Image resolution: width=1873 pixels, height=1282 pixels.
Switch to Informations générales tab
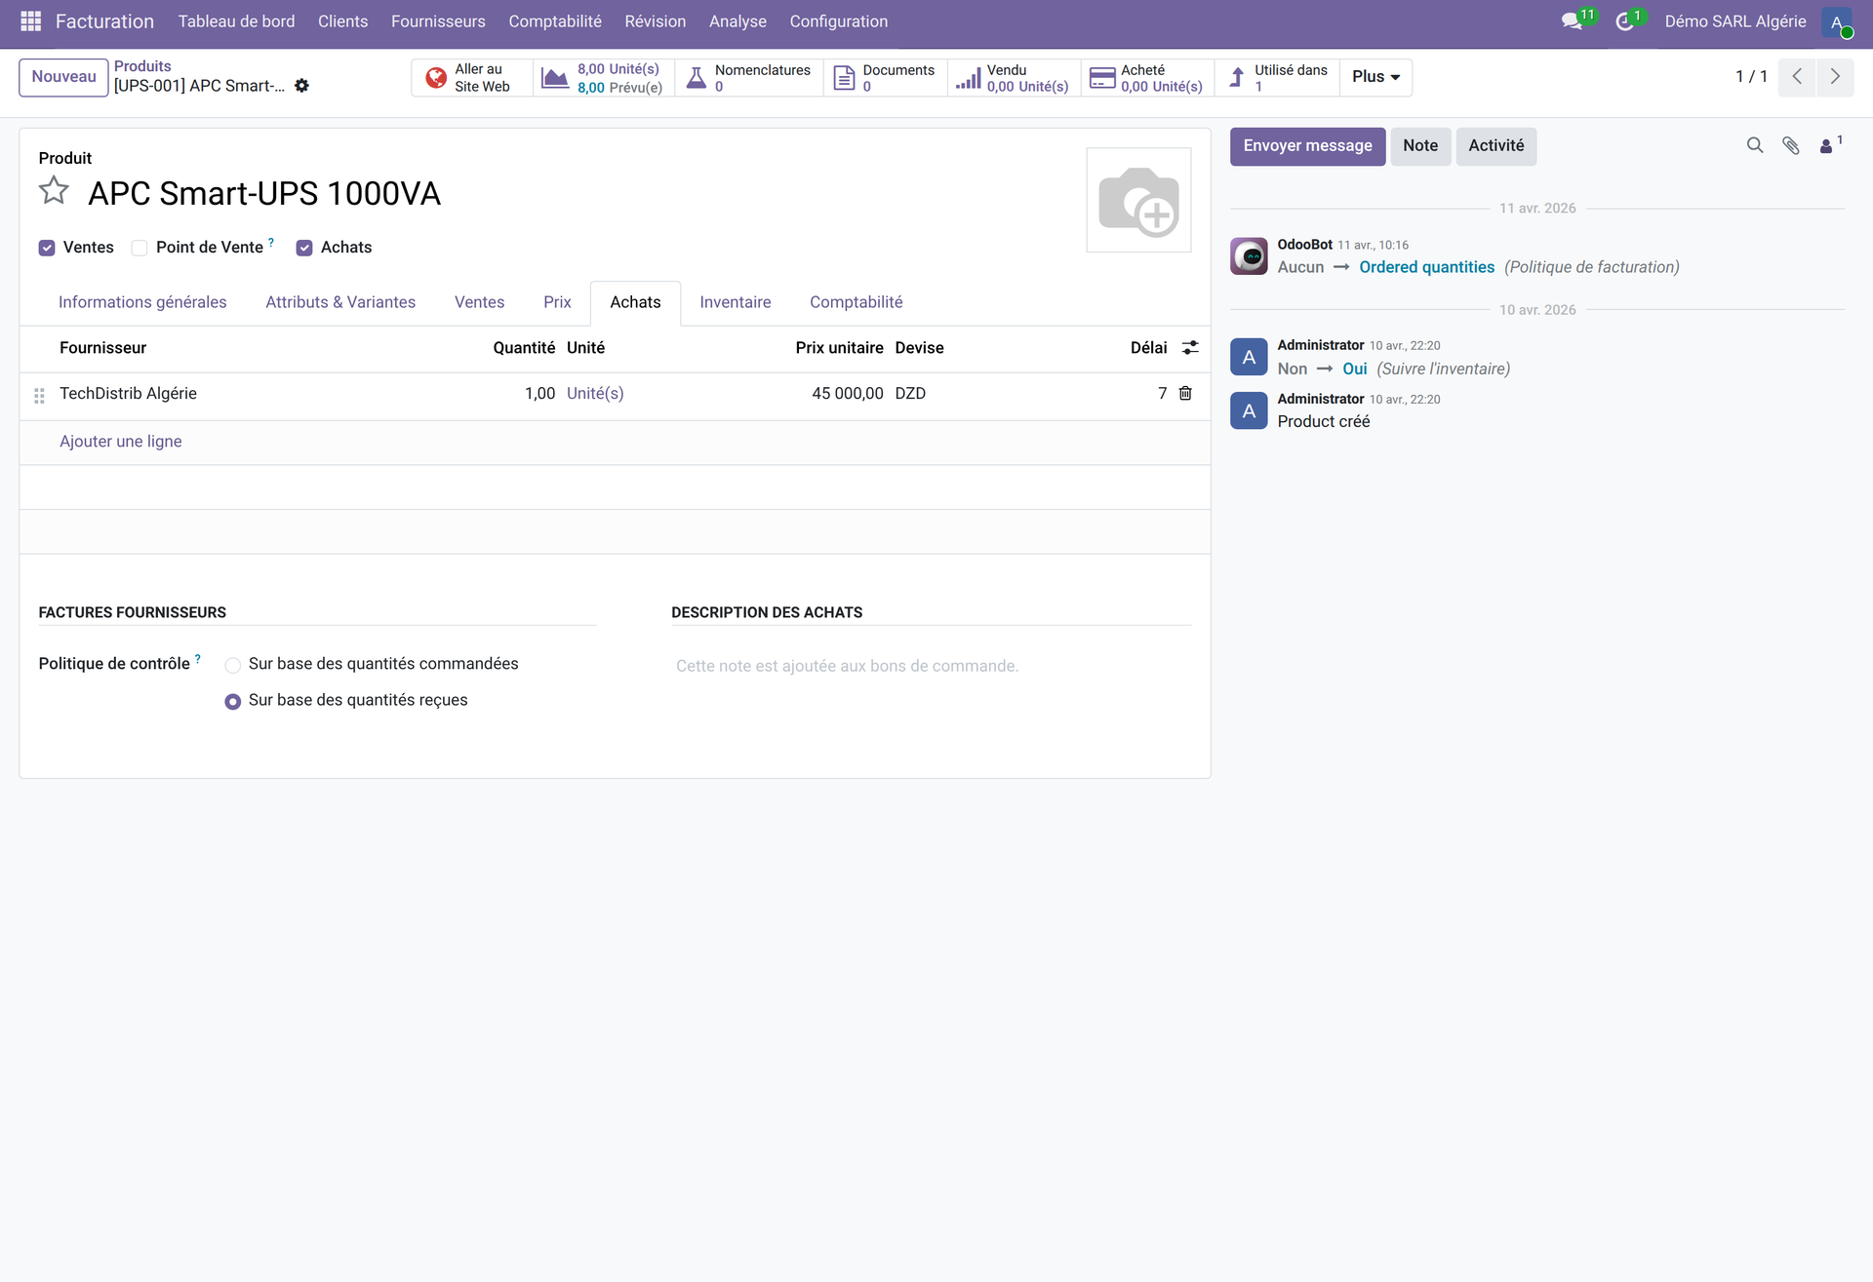point(142,303)
